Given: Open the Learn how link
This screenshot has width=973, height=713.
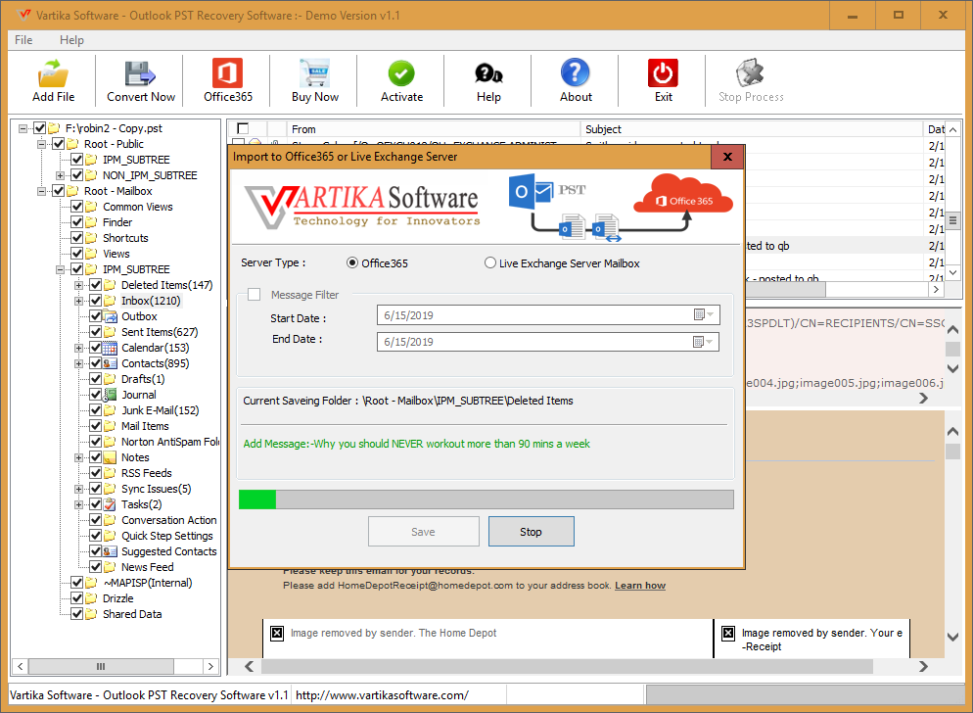Looking at the screenshot, I should coord(640,586).
